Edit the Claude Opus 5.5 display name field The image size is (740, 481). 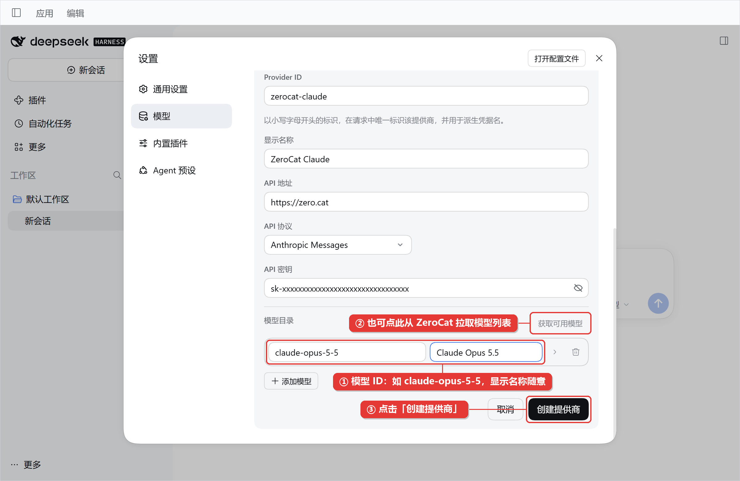[486, 352]
